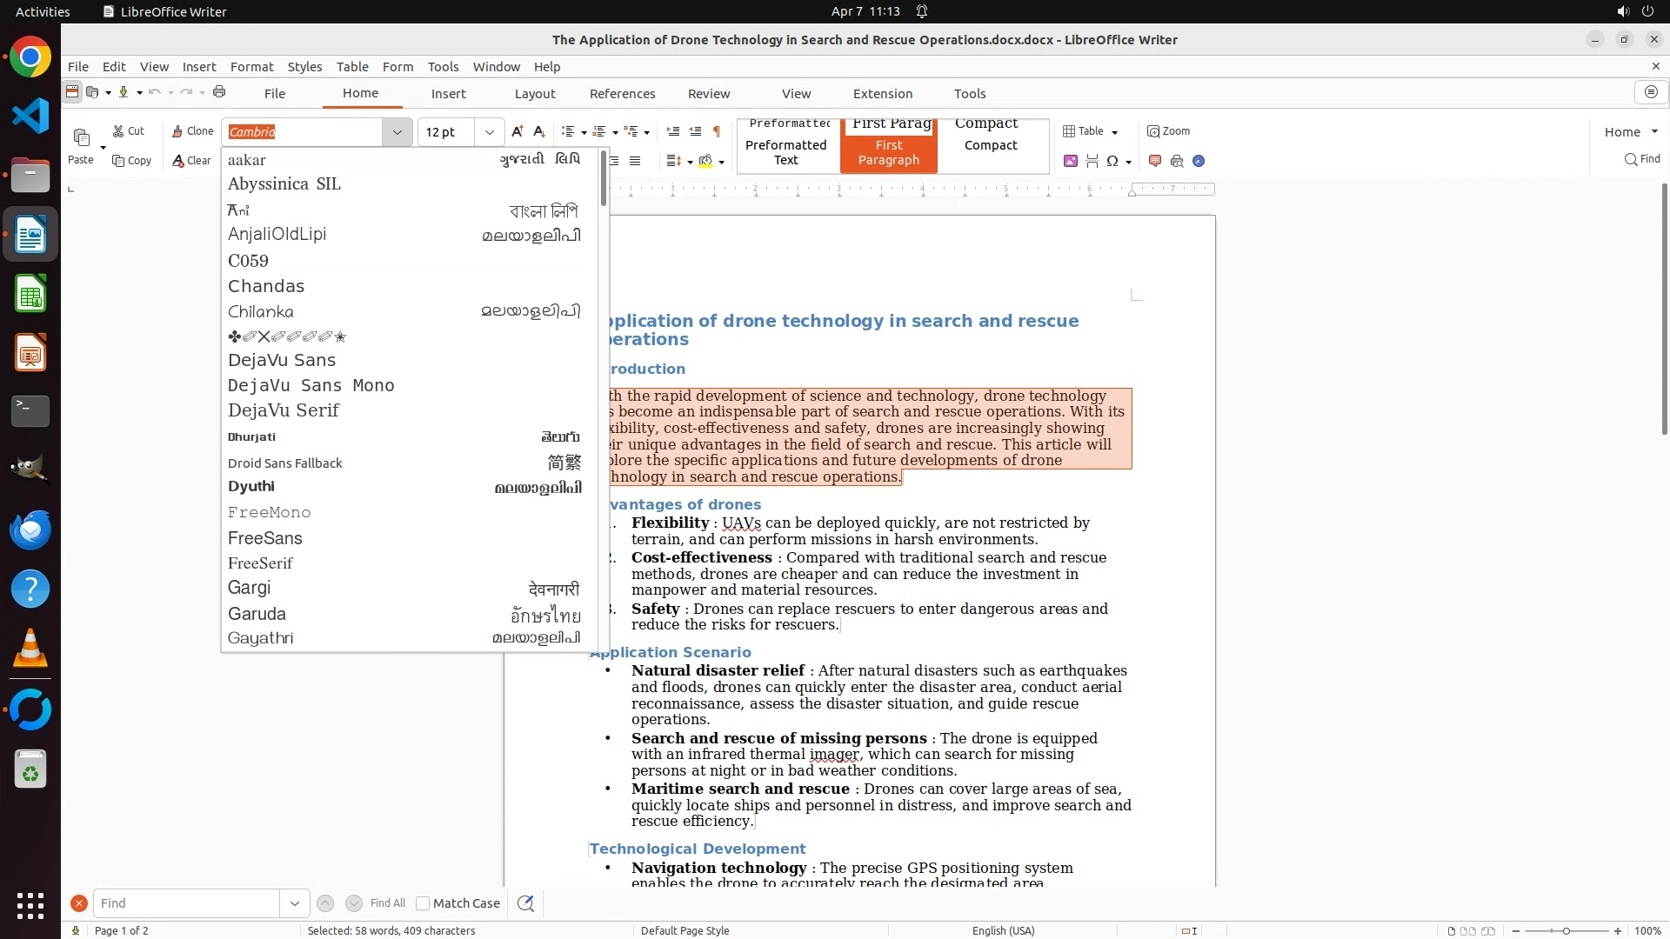
Task: Collapse the font name dropdown arrow
Action: click(397, 132)
